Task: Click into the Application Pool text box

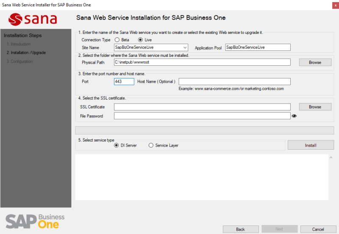Action: [258, 47]
